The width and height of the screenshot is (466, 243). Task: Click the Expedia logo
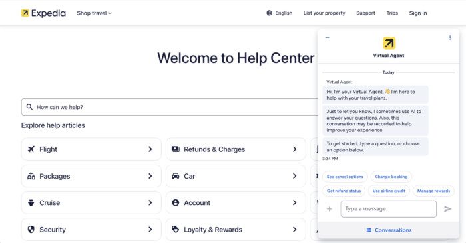[x=43, y=13]
